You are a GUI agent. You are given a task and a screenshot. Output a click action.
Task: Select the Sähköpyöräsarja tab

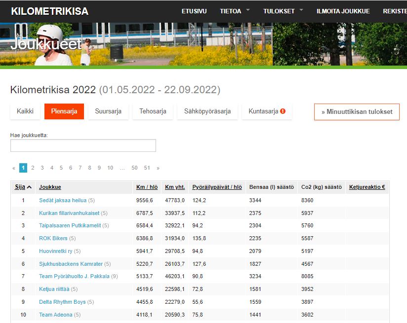click(207, 111)
